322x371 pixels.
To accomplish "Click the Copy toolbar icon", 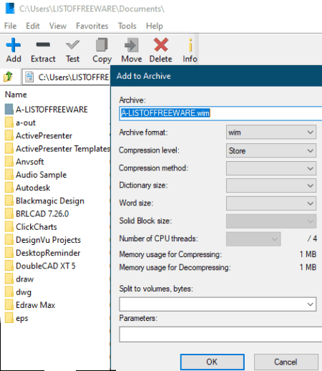I will [x=102, y=44].
